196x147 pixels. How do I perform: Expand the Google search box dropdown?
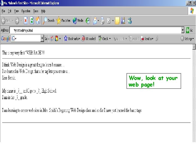pos(42,38)
